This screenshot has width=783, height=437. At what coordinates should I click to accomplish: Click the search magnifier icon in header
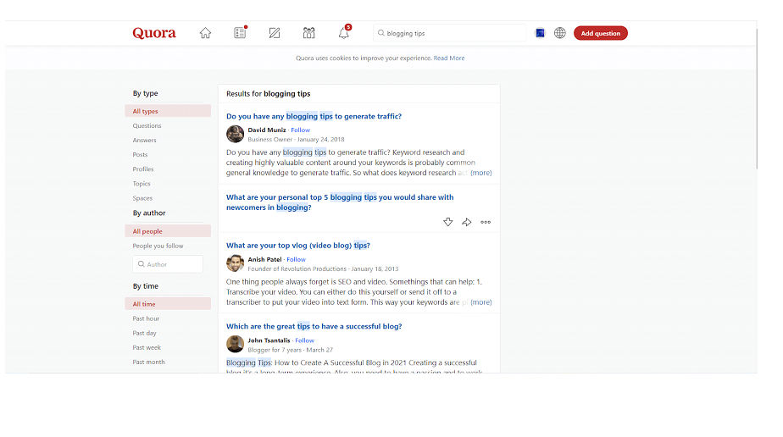coord(381,33)
